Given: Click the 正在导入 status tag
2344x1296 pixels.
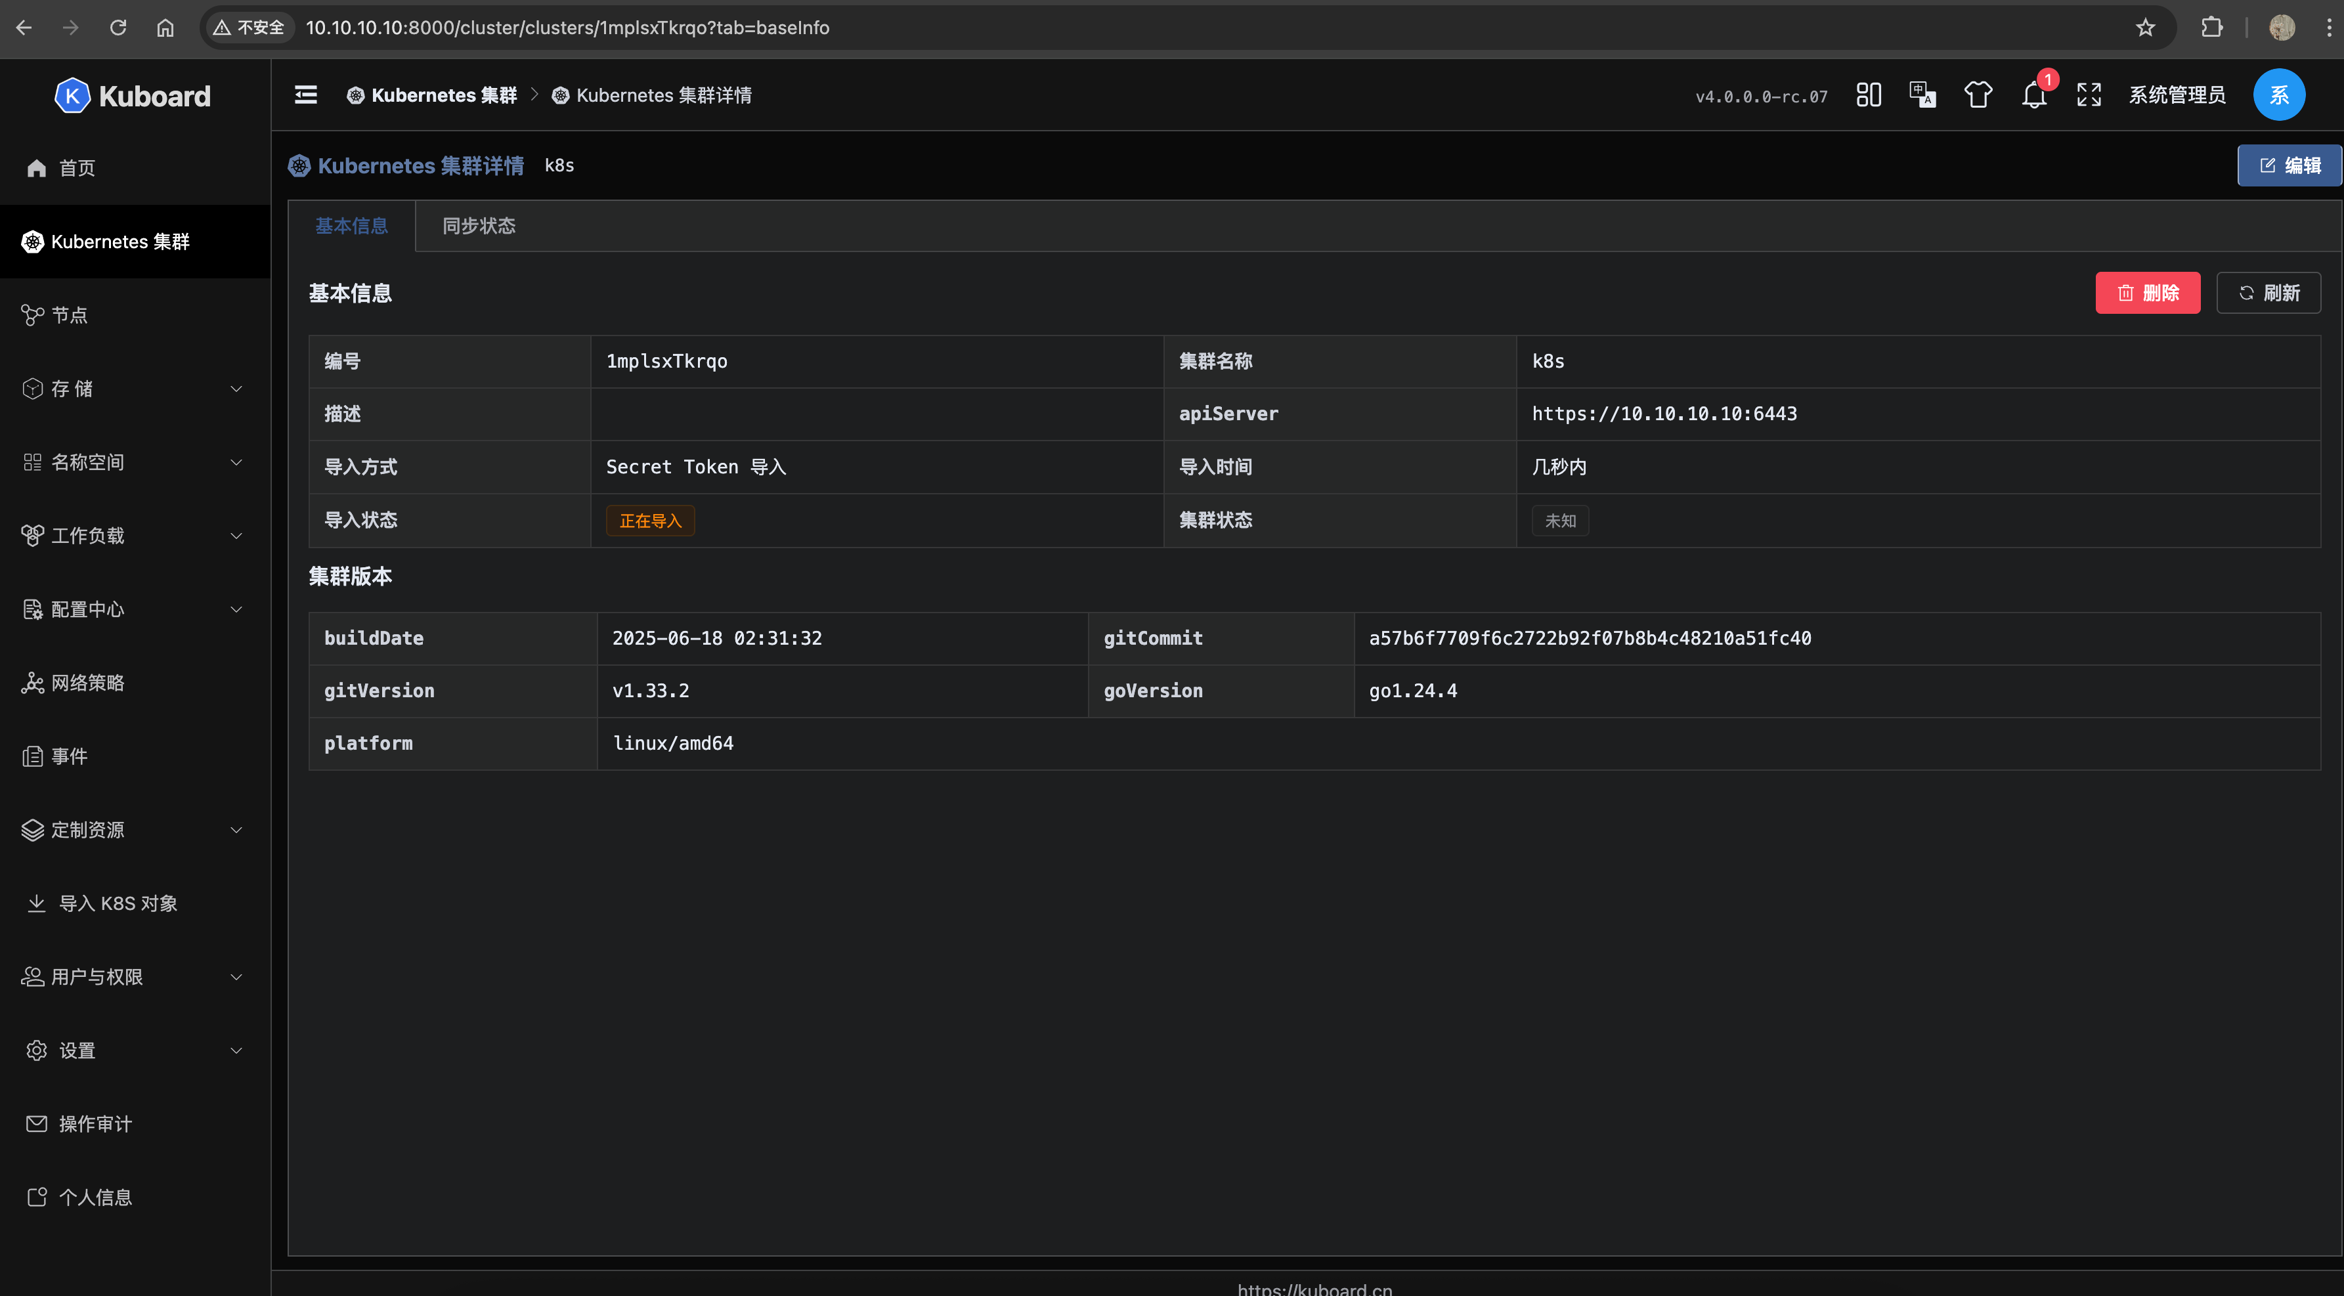Looking at the screenshot, I should pyautogui.click(x=650, y=521).
